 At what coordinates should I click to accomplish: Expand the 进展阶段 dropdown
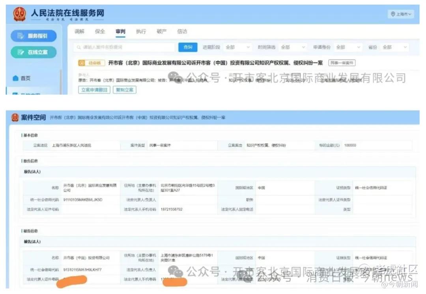(237, 47)
